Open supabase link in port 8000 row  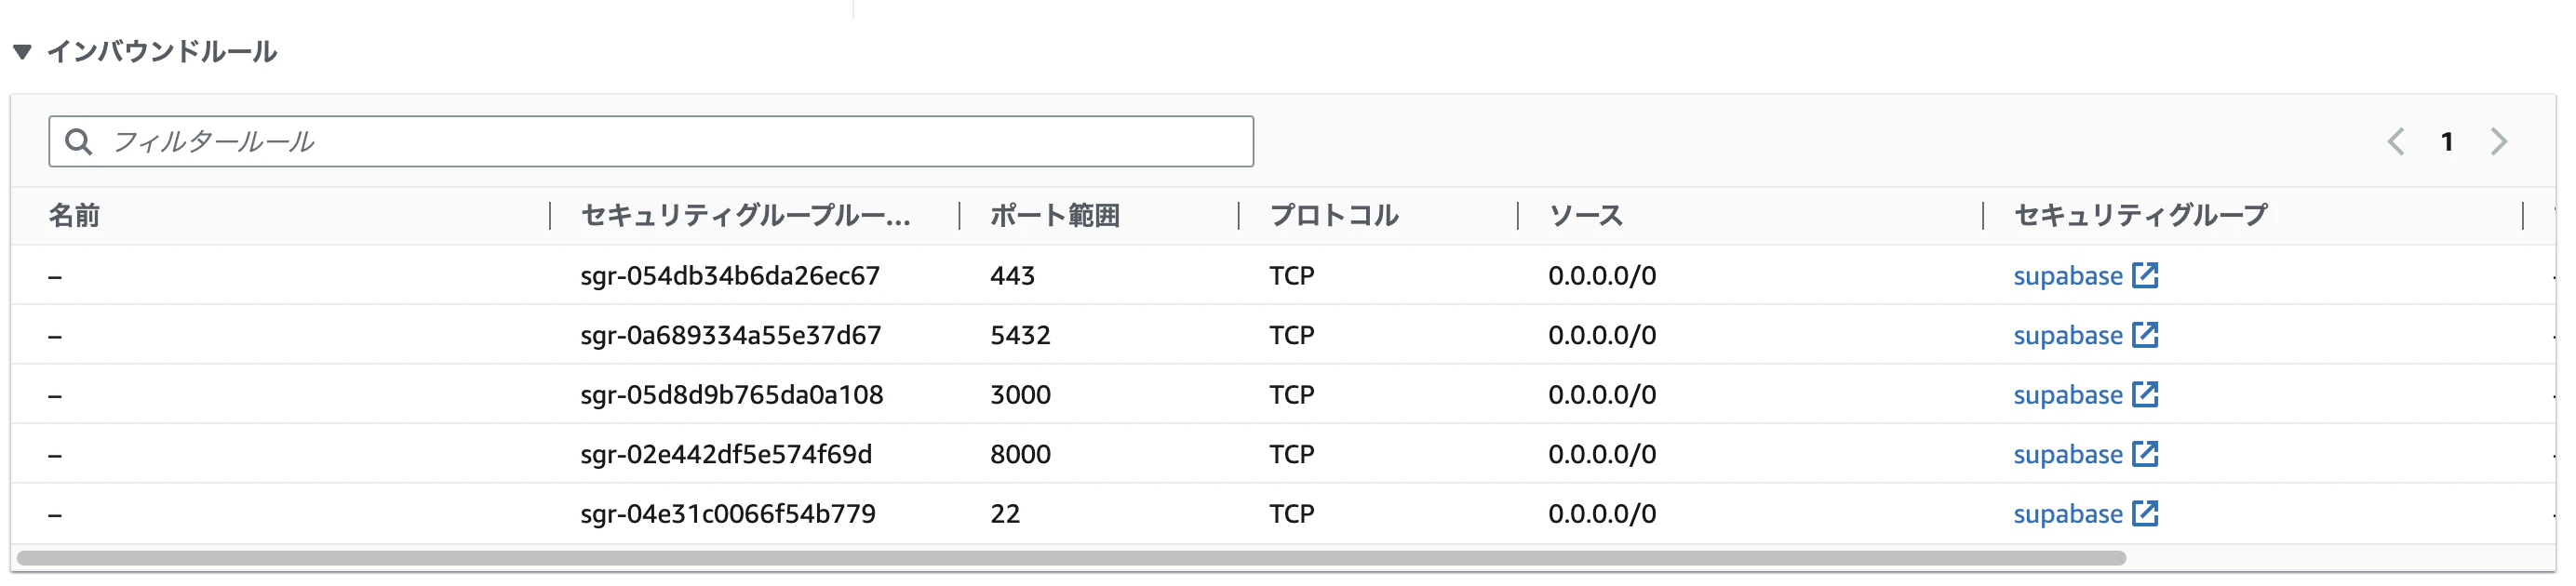click(2068, 455)
